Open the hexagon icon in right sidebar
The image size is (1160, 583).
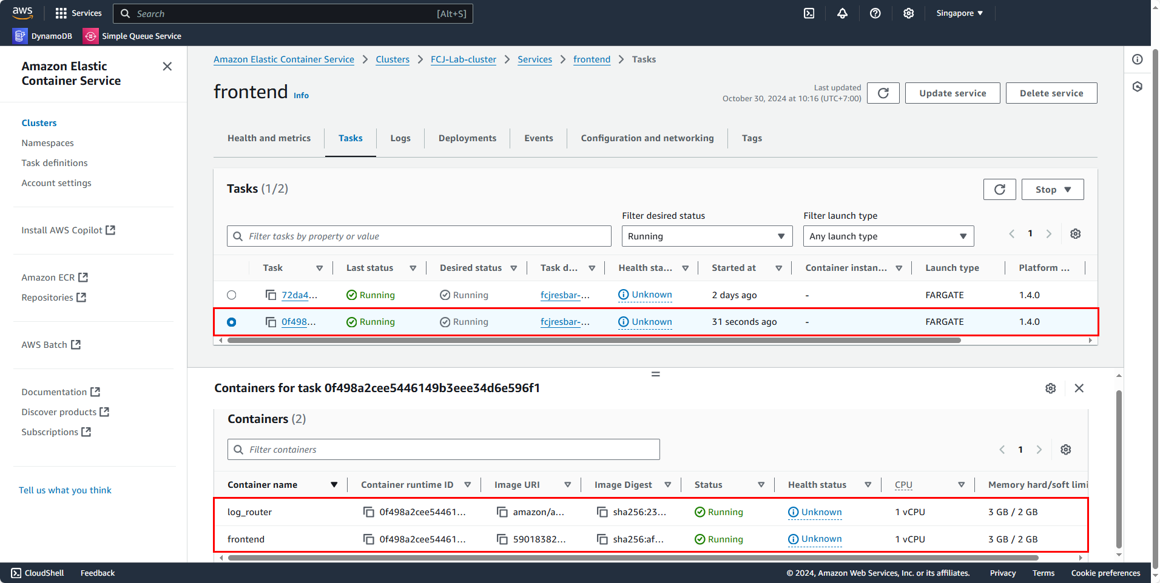[1137, 87]
